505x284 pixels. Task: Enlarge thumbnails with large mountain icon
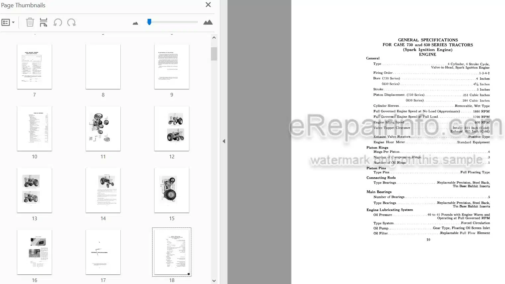pyautogui.click(x=208, y=22)
